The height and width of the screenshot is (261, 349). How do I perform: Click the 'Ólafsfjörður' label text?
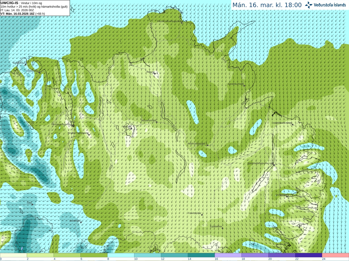32,71
